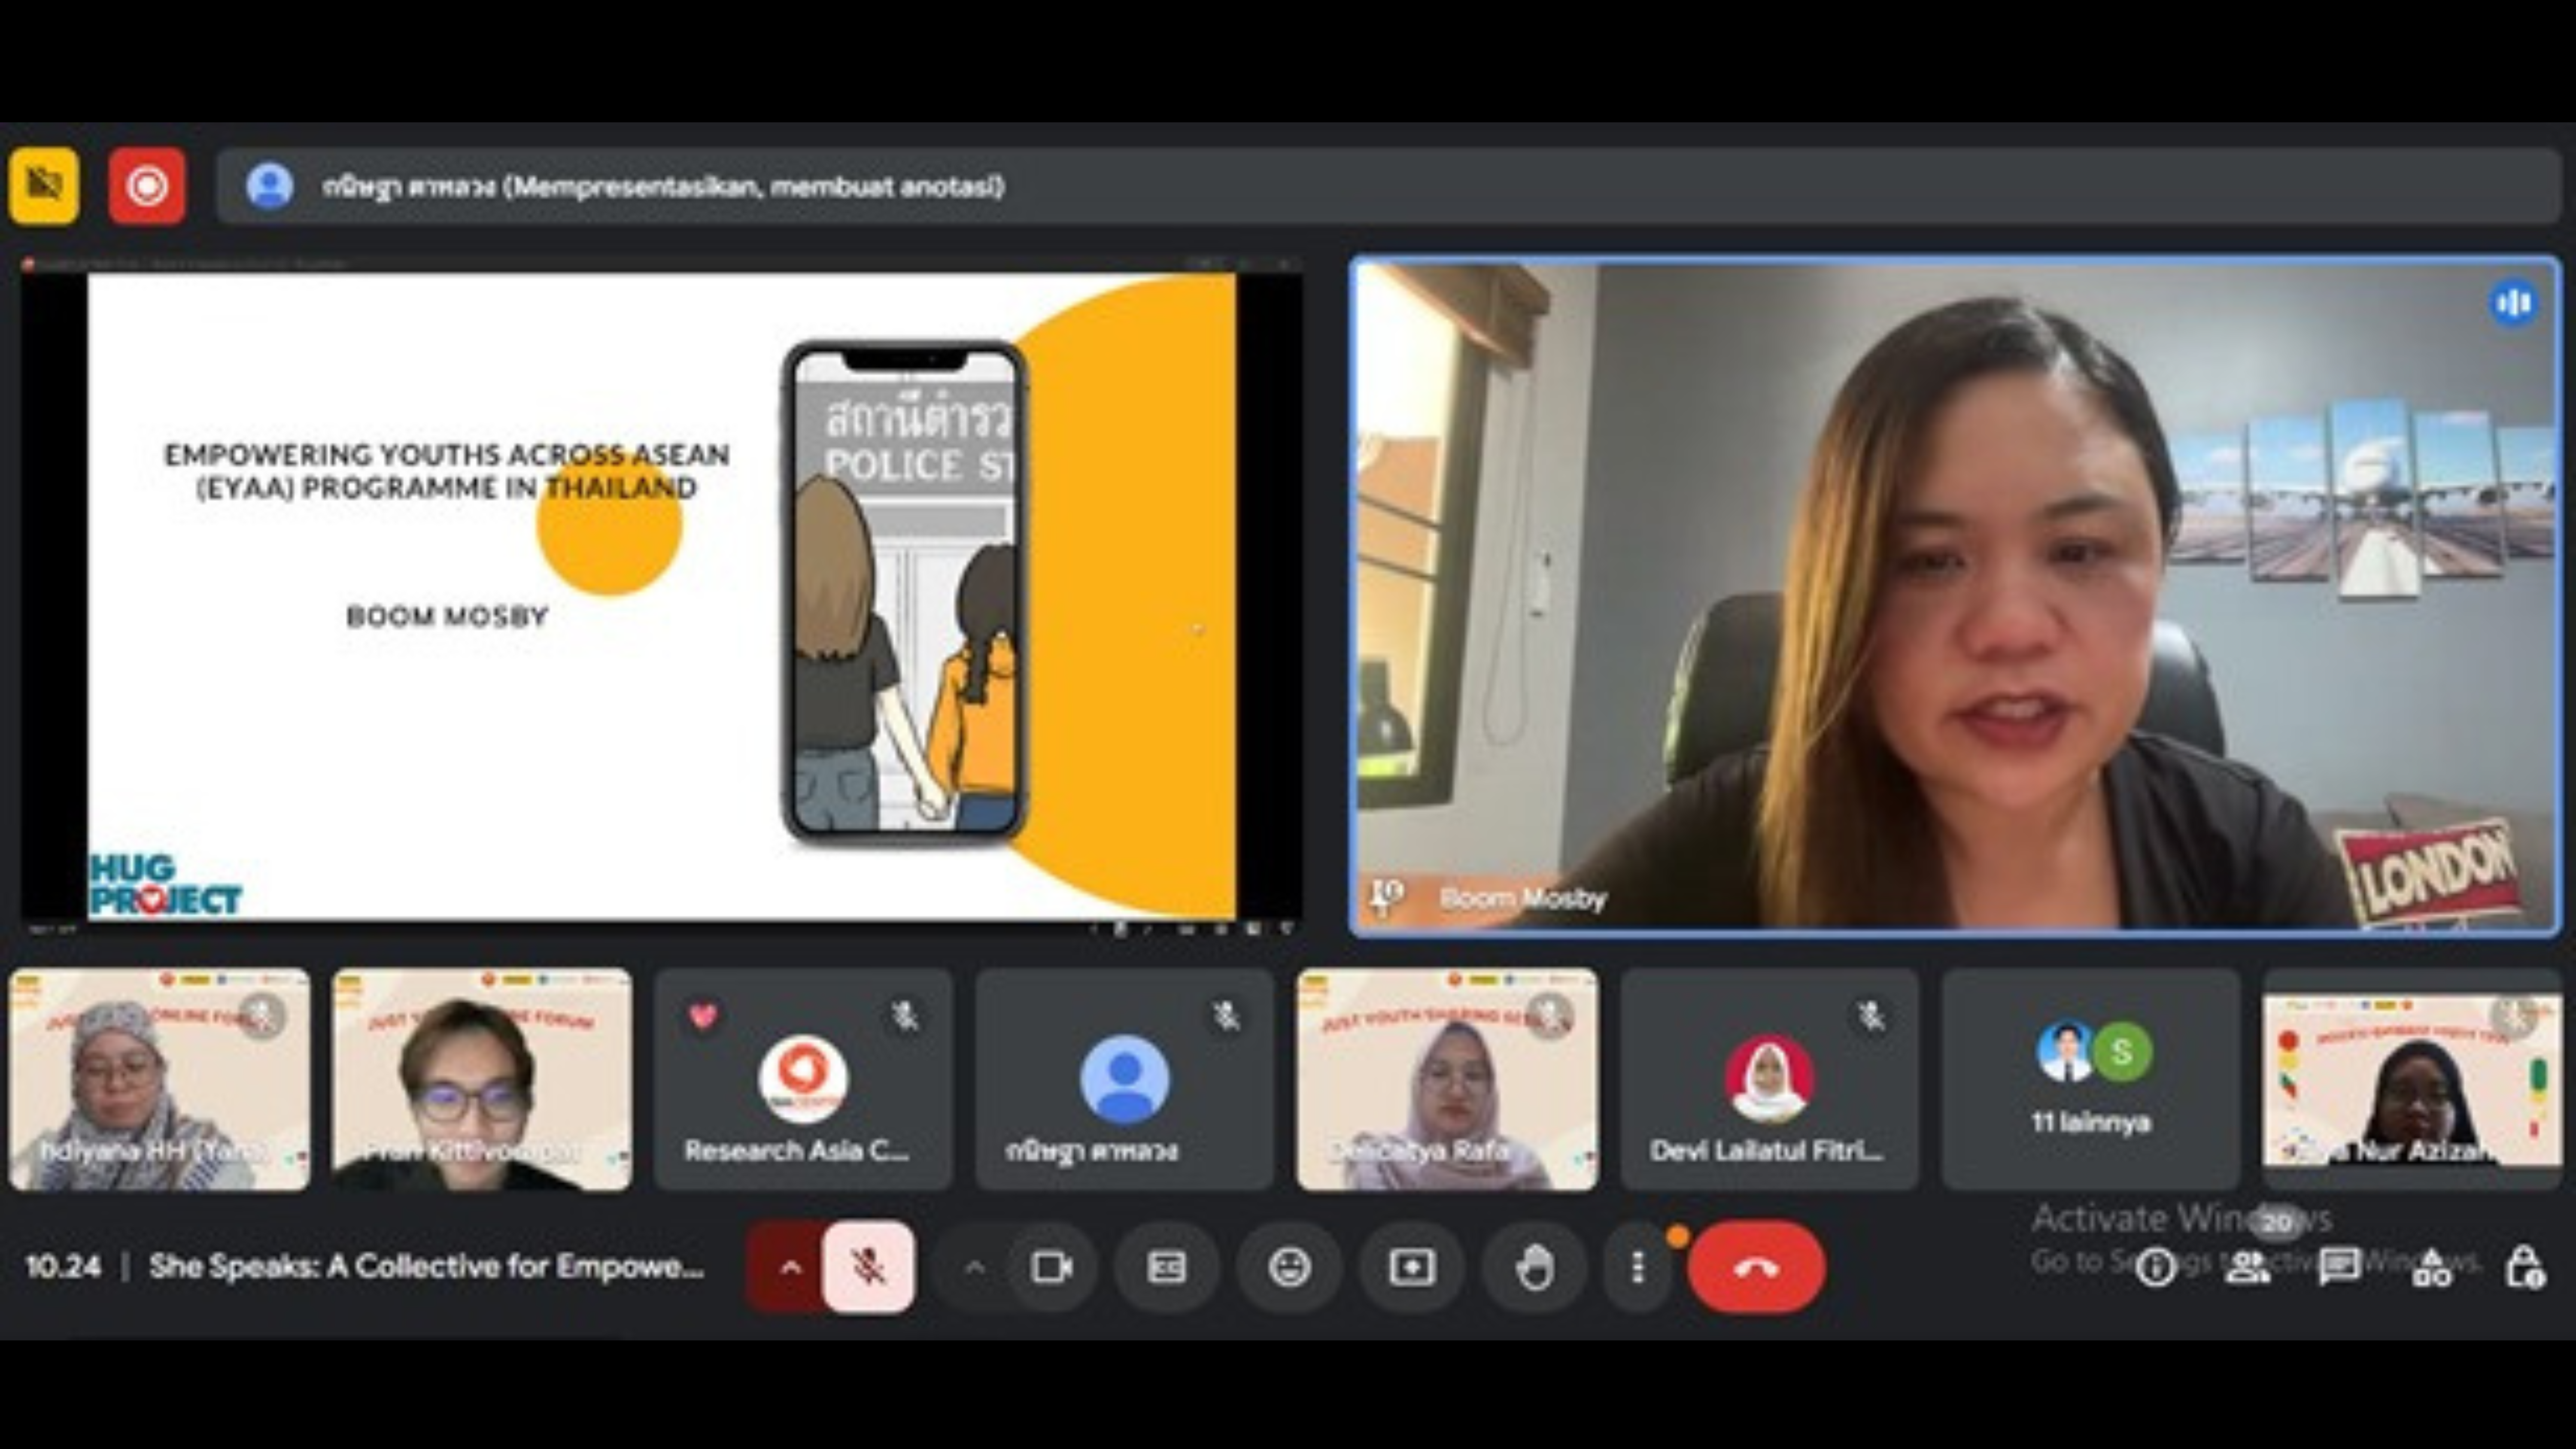This screenshot has height=1449, width=2576.
Task: Click the yellow camera-off indicator icon
Action: 44,185
